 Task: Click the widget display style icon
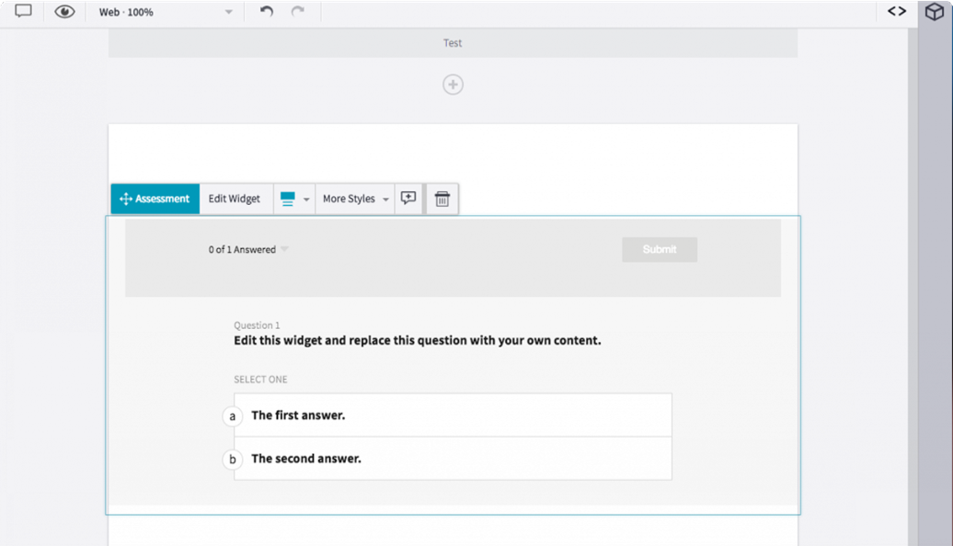click(287, 199)
